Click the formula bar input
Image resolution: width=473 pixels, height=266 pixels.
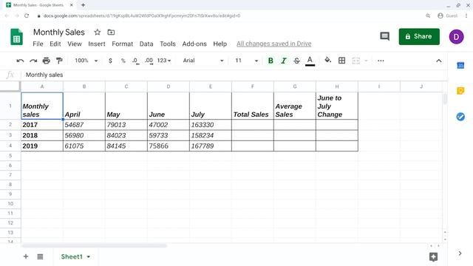pyautogui.click(x=234, y=75)
